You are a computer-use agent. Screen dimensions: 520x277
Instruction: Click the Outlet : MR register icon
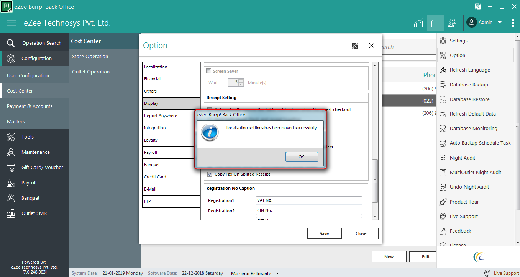click(11, 213)
